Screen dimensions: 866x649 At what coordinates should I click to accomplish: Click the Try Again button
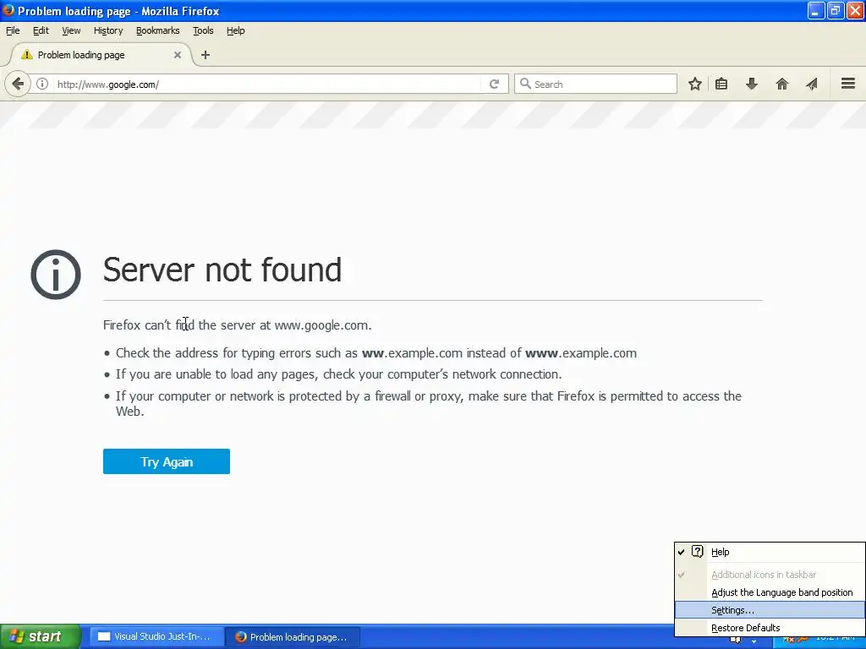click(167, 461)
